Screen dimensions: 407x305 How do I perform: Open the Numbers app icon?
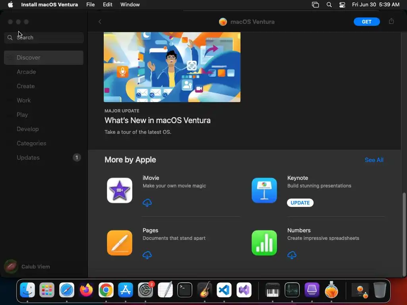[x=264, y=243]
